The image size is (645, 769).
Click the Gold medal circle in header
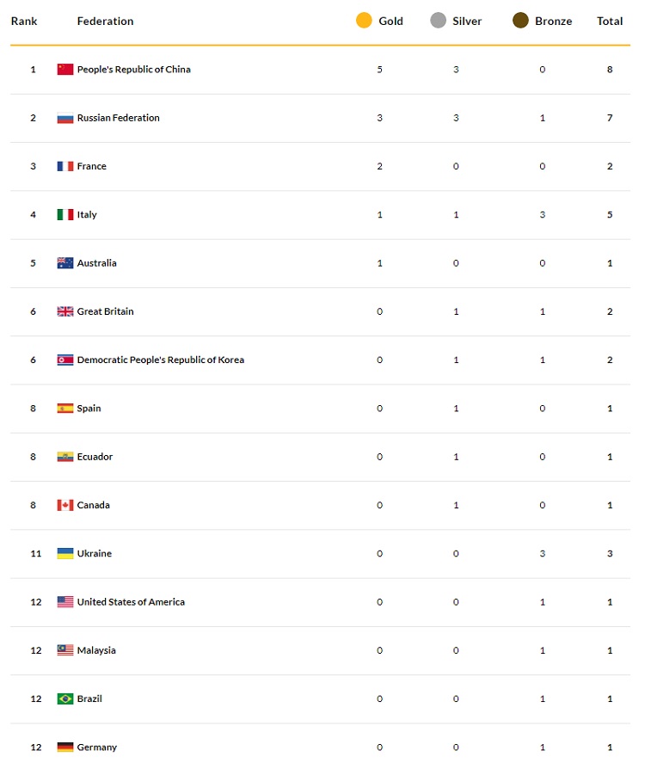(364, 21)
